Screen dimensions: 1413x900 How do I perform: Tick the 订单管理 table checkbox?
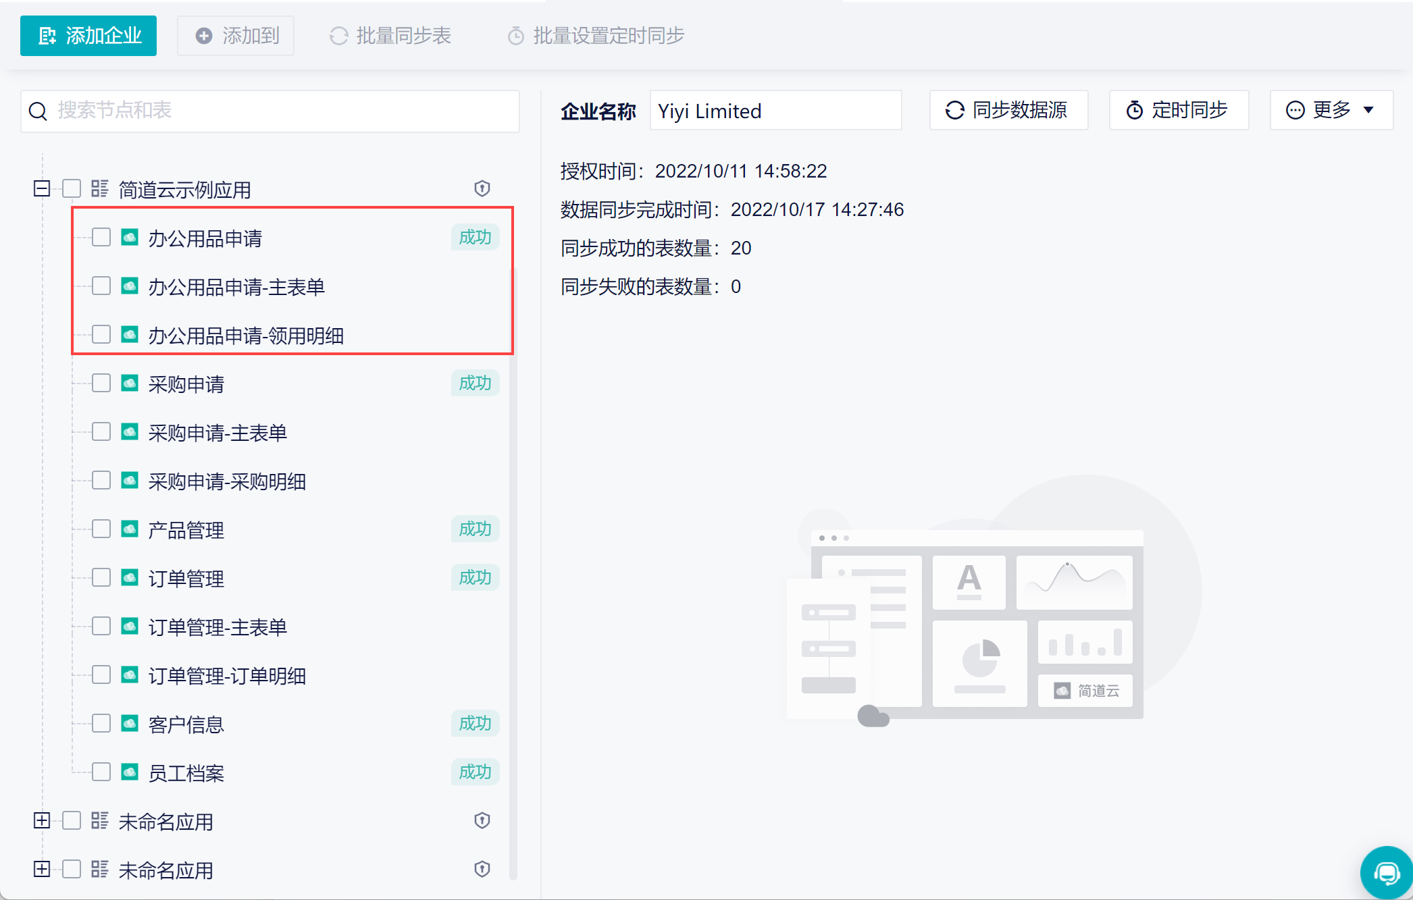101,577
